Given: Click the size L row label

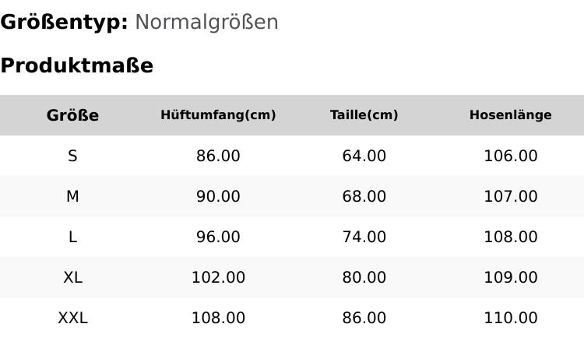Looking at the screenshot, I should (x=72, y=237).
